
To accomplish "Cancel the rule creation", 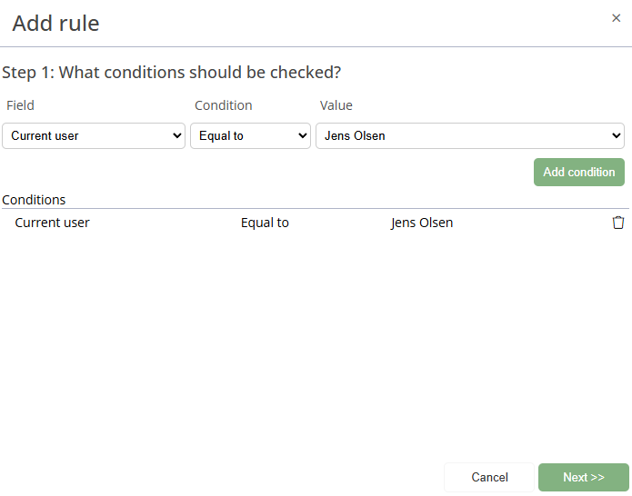I will click(x=489, y=478).
